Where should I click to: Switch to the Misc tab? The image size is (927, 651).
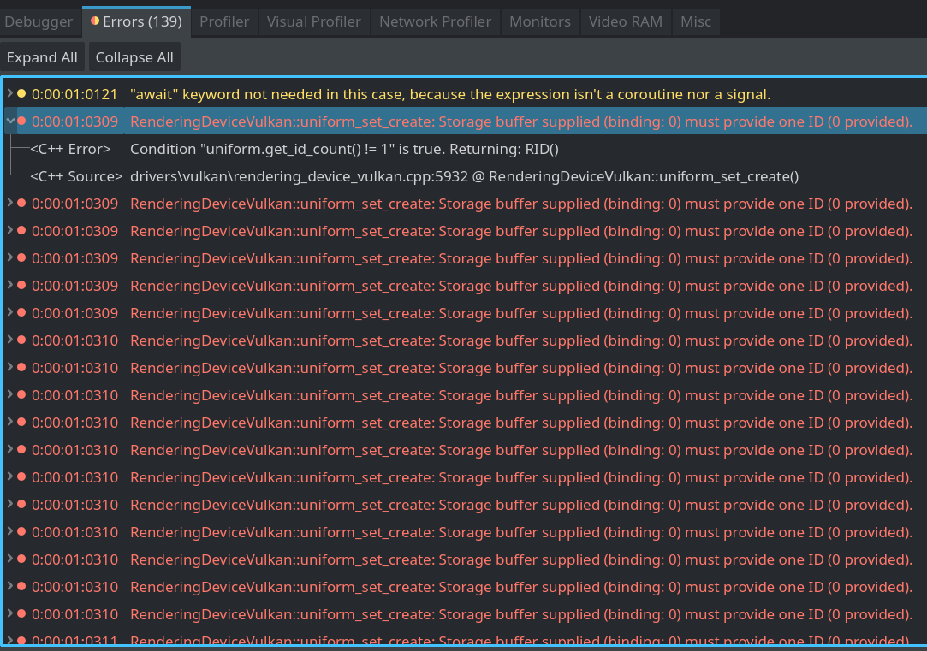[696, 21]
